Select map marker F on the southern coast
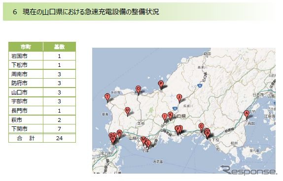The height and width of the screenshot is (181, 283). [178, 130]
